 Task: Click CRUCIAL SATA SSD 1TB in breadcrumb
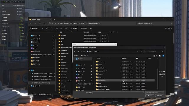[69, 24]
